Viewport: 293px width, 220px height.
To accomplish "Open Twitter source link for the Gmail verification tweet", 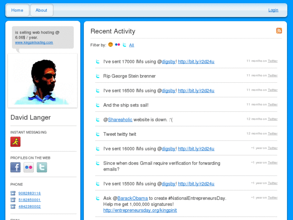I will click(x=272, y=163).
